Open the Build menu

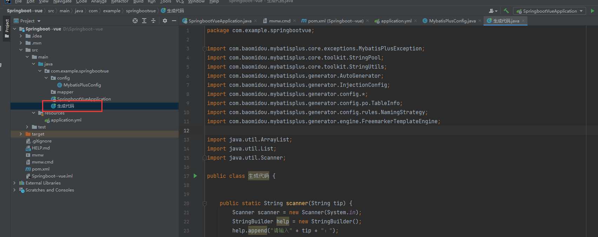click(138, 1)
